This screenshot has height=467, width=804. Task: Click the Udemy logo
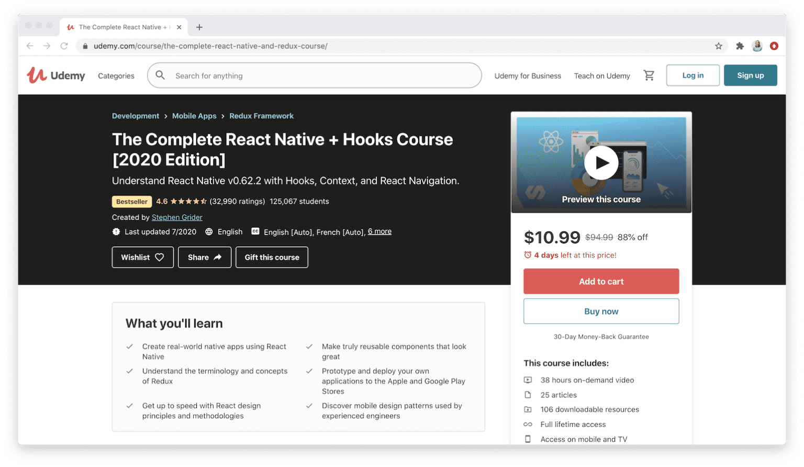[x=55, y=75]
